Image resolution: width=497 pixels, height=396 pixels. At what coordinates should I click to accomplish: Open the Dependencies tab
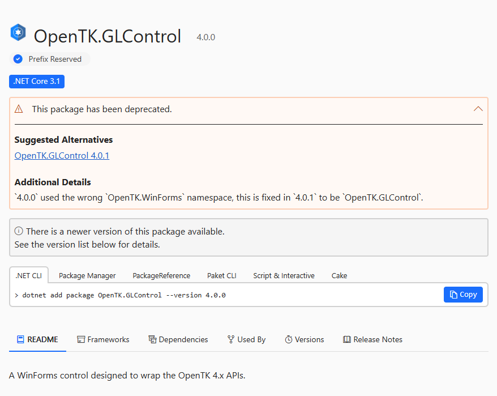click(x=178, y=339)
